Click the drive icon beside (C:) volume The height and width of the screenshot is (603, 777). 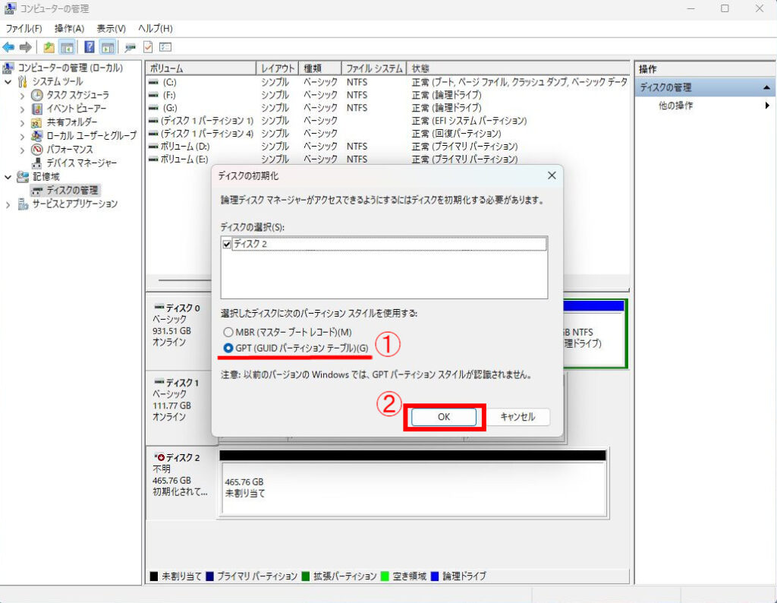point(153,82)
